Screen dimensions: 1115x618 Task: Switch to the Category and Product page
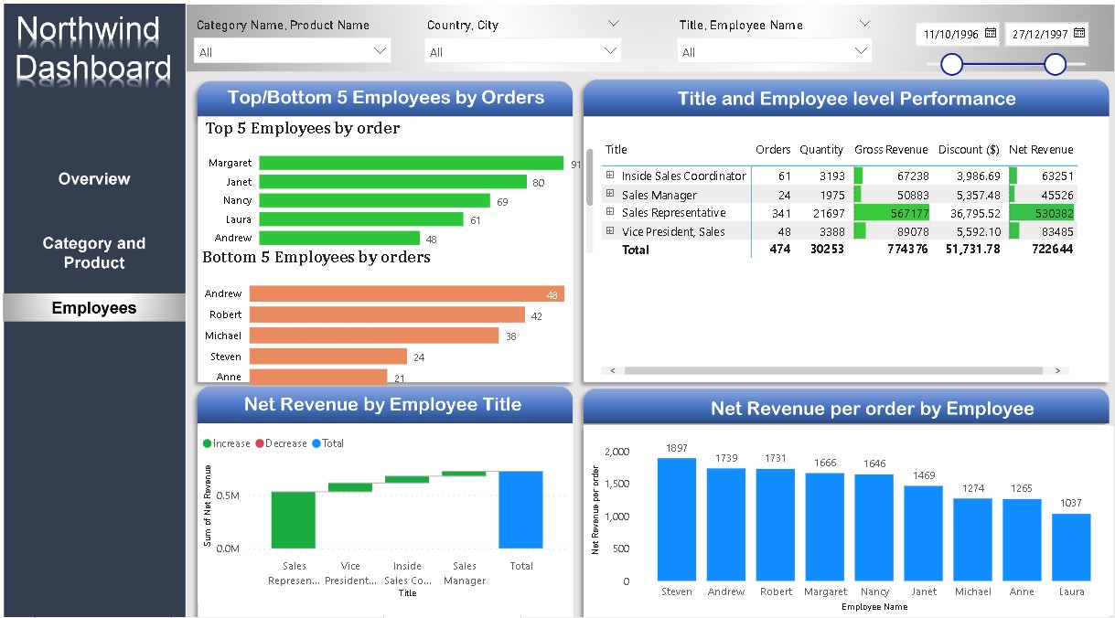[x=93, y=252]
